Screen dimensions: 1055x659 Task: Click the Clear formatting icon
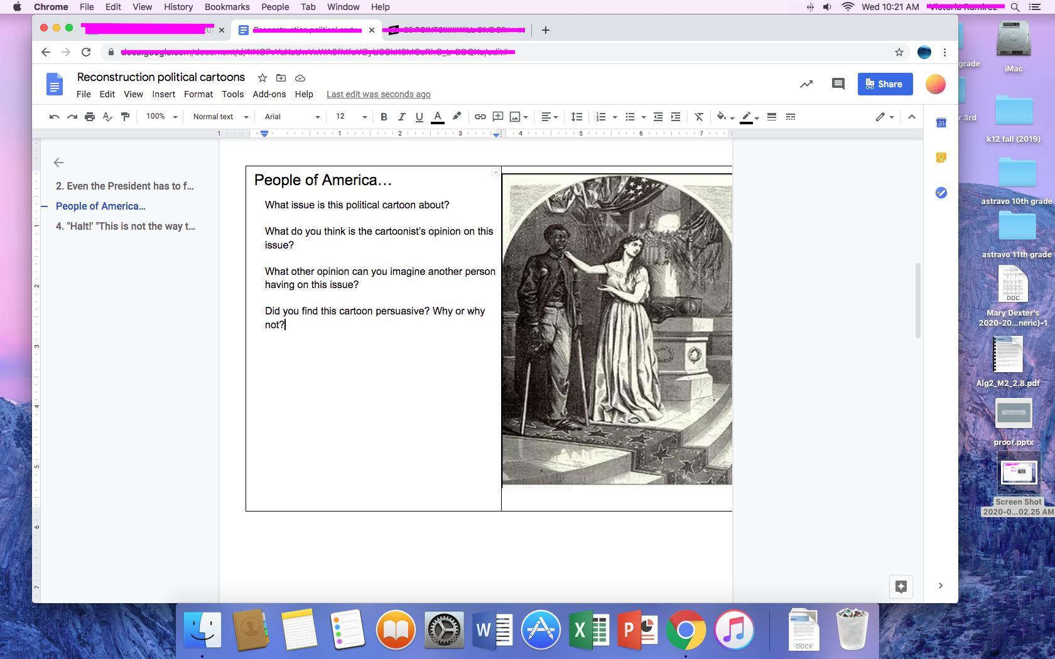pyautogui.click(x=698, y=117)
